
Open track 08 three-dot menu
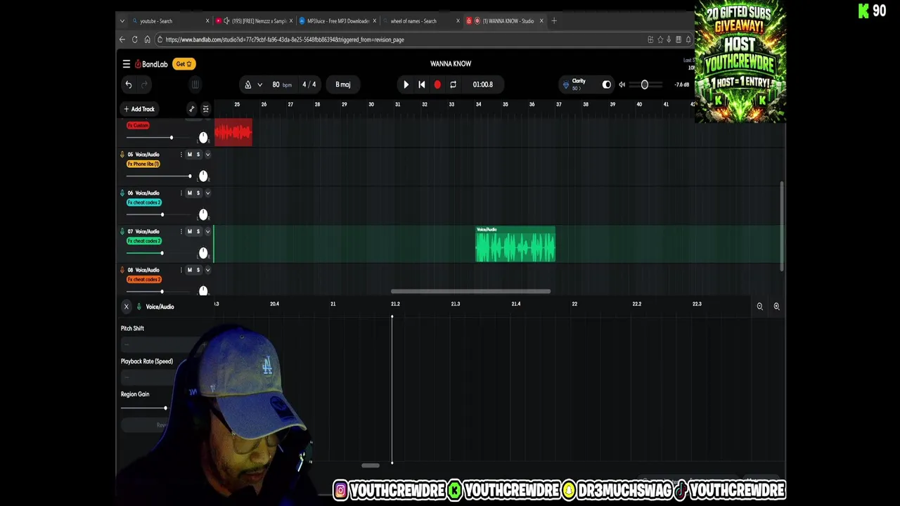pos(181,271)
